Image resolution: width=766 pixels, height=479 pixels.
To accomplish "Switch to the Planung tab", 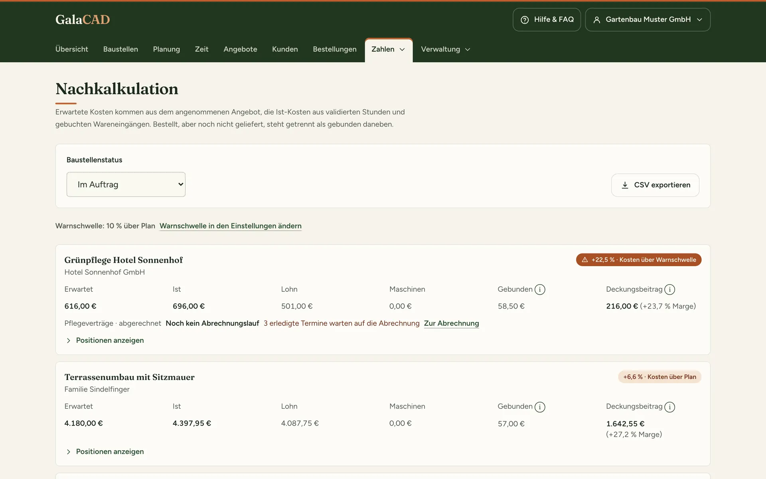I will 166,49.
